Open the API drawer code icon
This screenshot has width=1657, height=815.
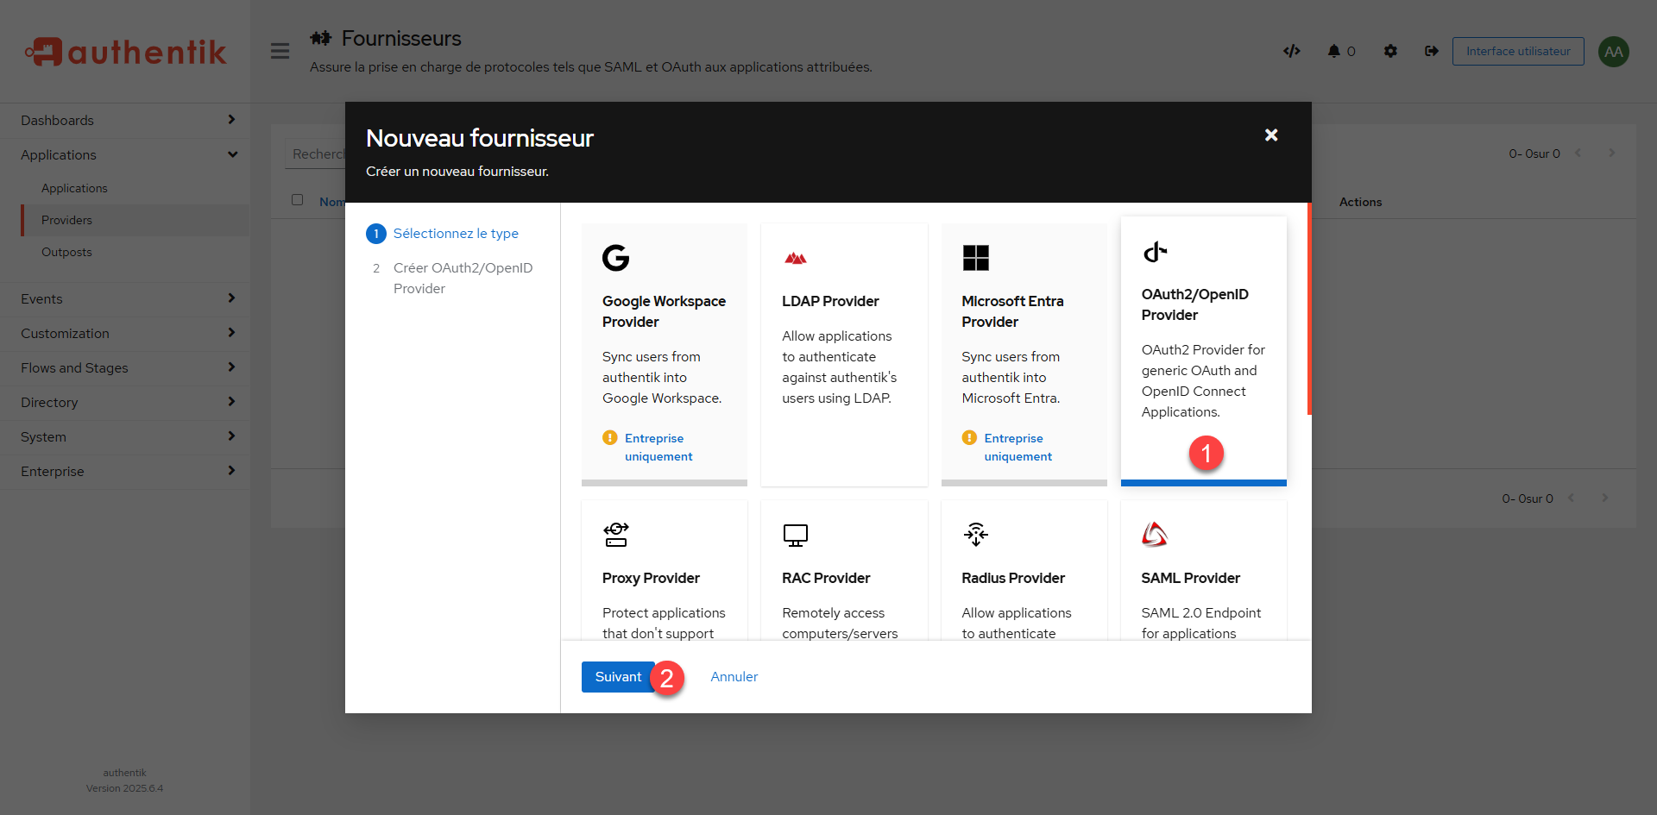click(x=1291, y=51)
